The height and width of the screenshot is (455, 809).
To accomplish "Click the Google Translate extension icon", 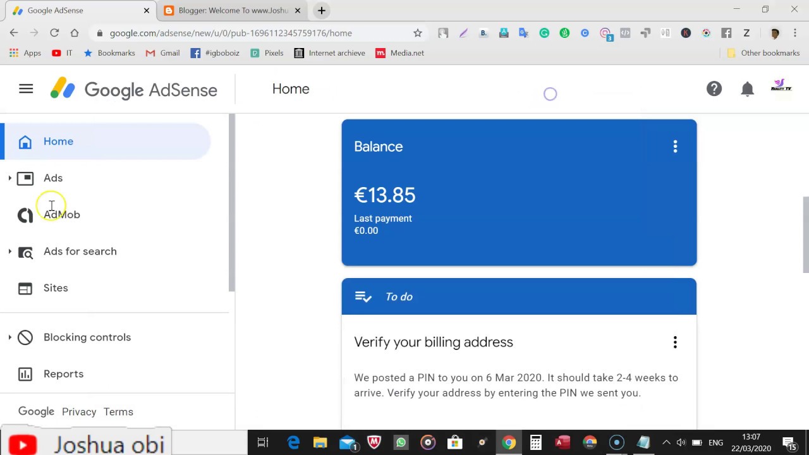I will coord(524,33).
